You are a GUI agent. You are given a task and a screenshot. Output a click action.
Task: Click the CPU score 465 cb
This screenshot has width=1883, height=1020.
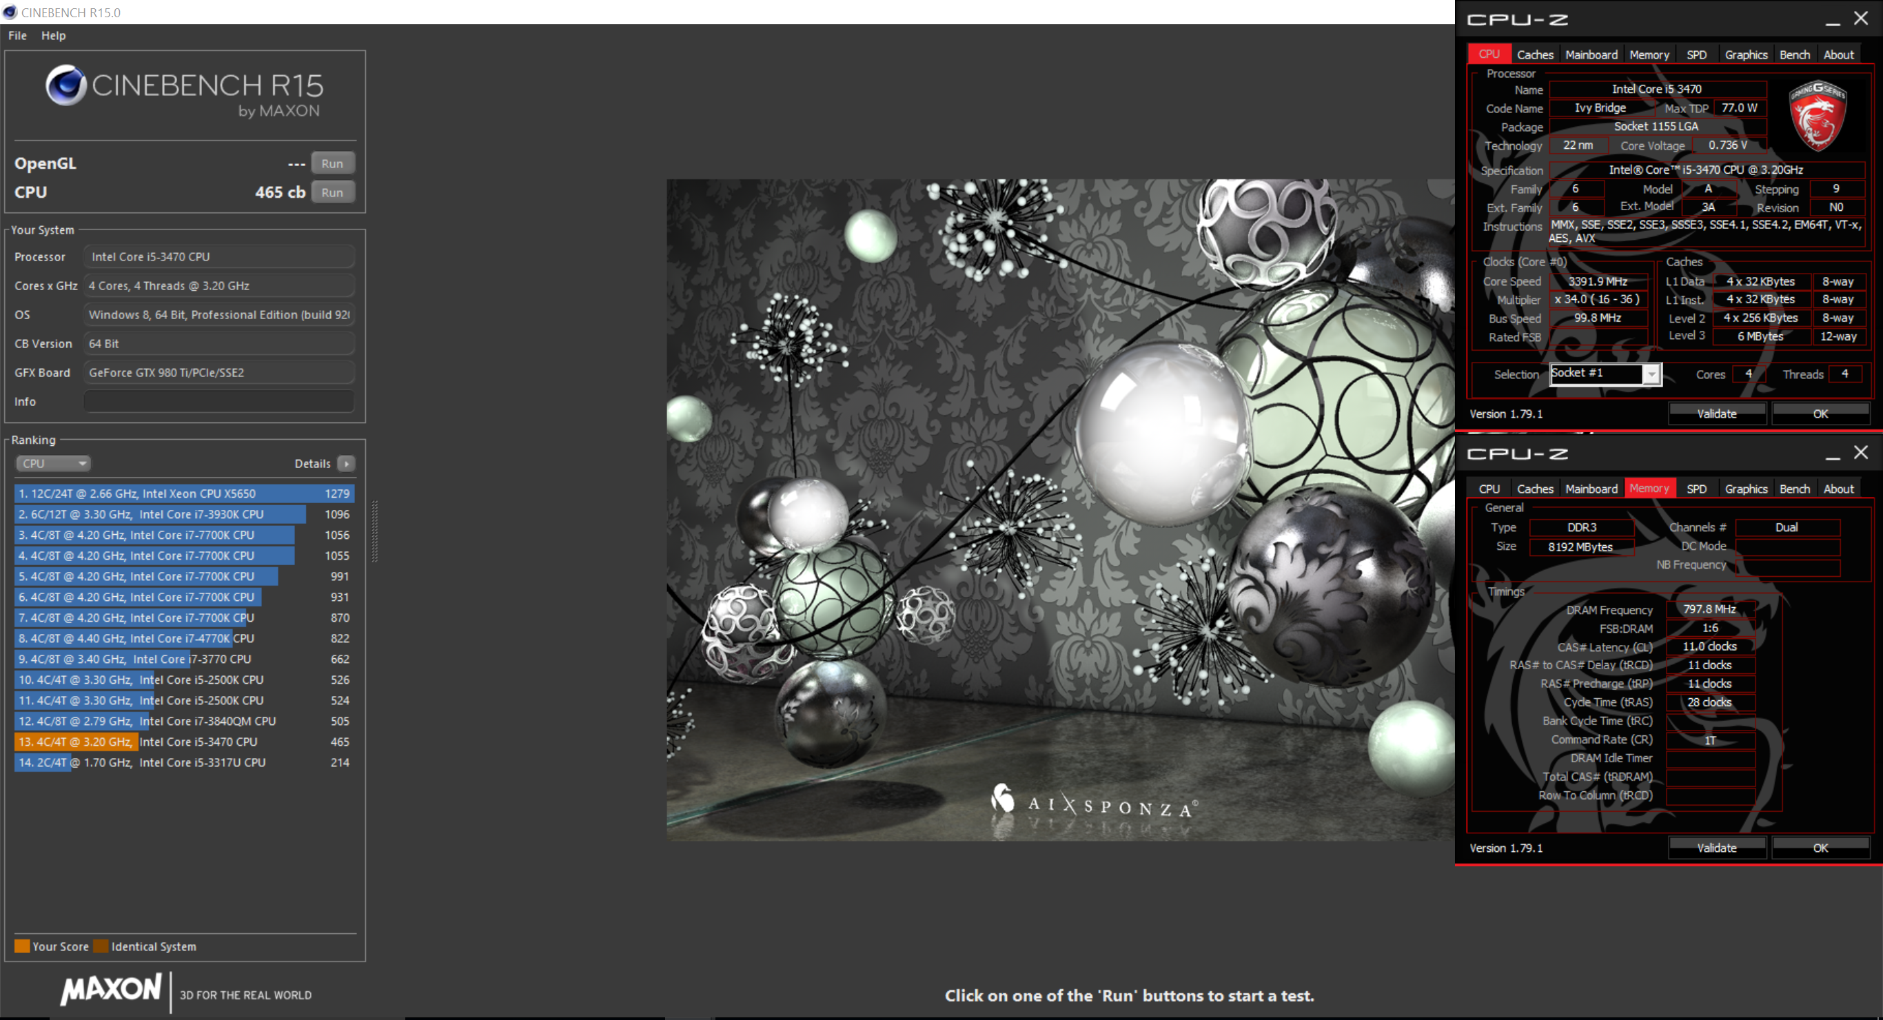pyautogui.click(x=280, y=192)
